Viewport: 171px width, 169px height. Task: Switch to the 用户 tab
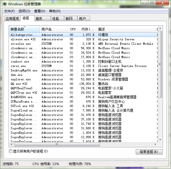82,19
